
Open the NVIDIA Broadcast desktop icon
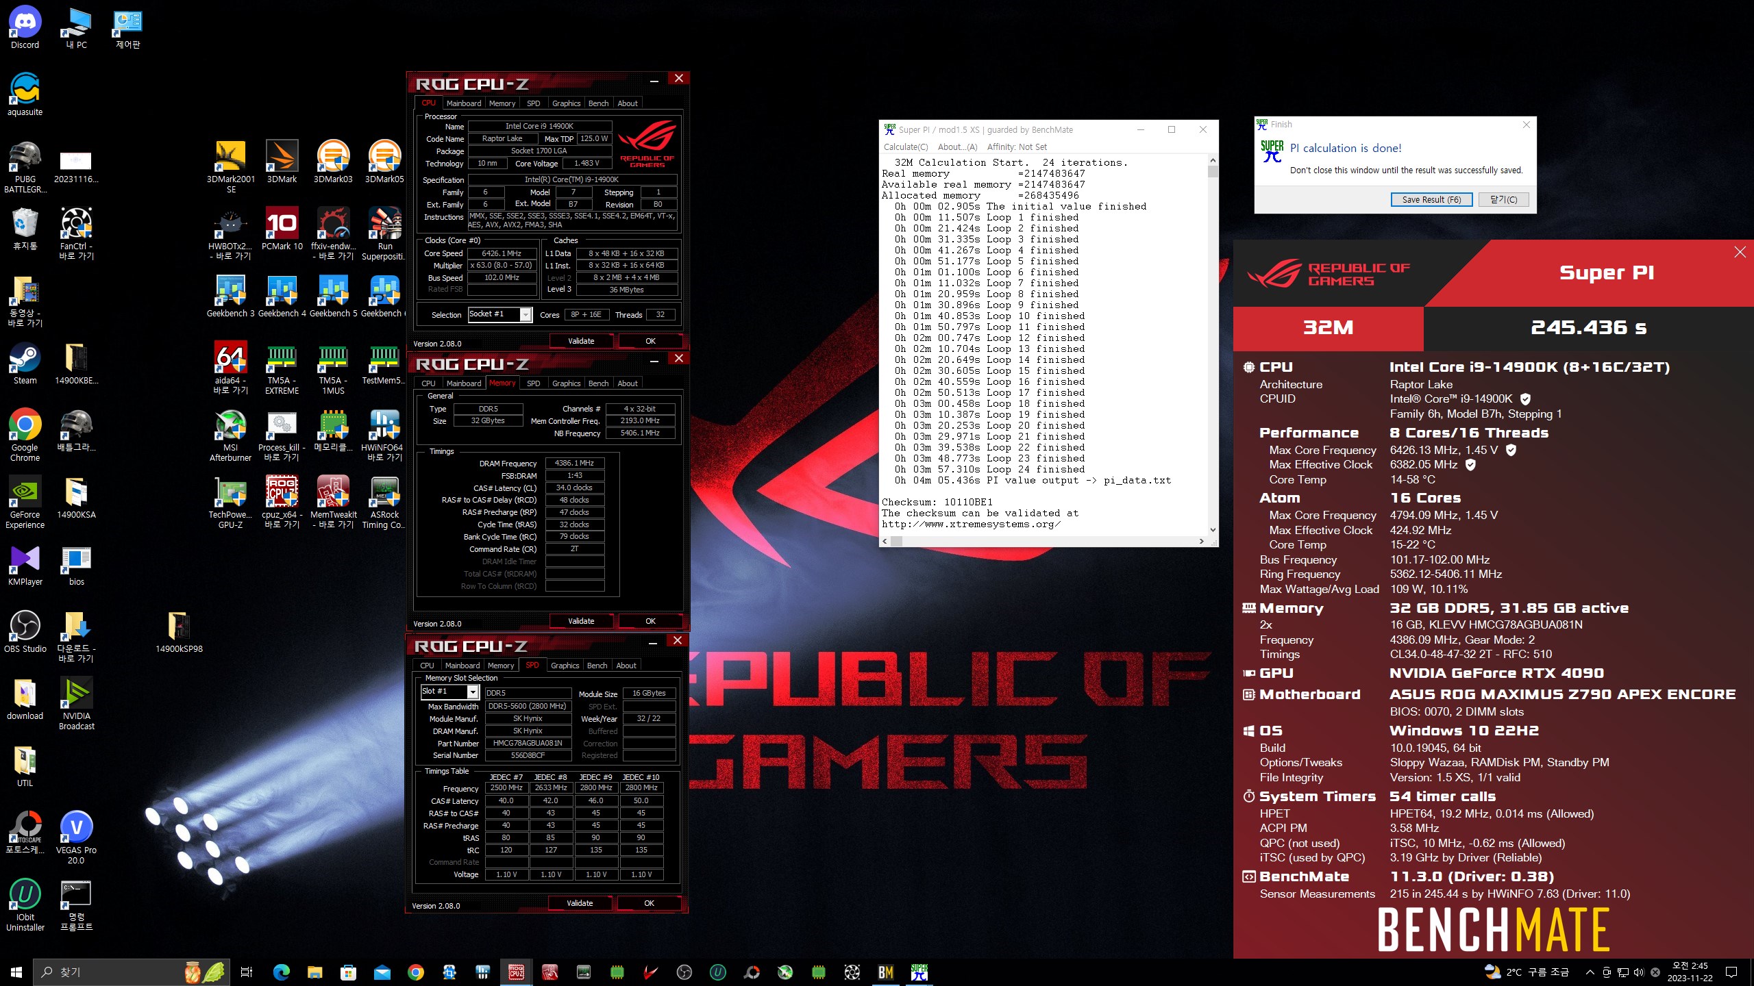click(76, 703)
